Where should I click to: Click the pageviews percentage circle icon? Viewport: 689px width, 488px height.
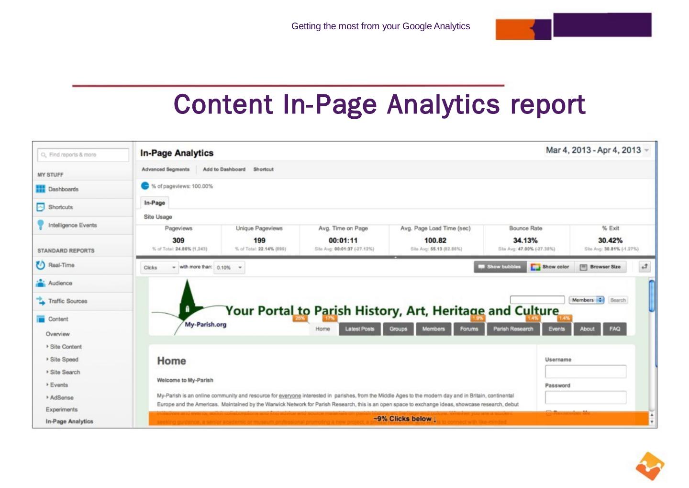coord(145,186)
